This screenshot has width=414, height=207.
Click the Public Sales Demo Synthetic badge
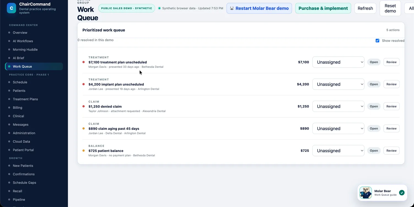point(127,8)
